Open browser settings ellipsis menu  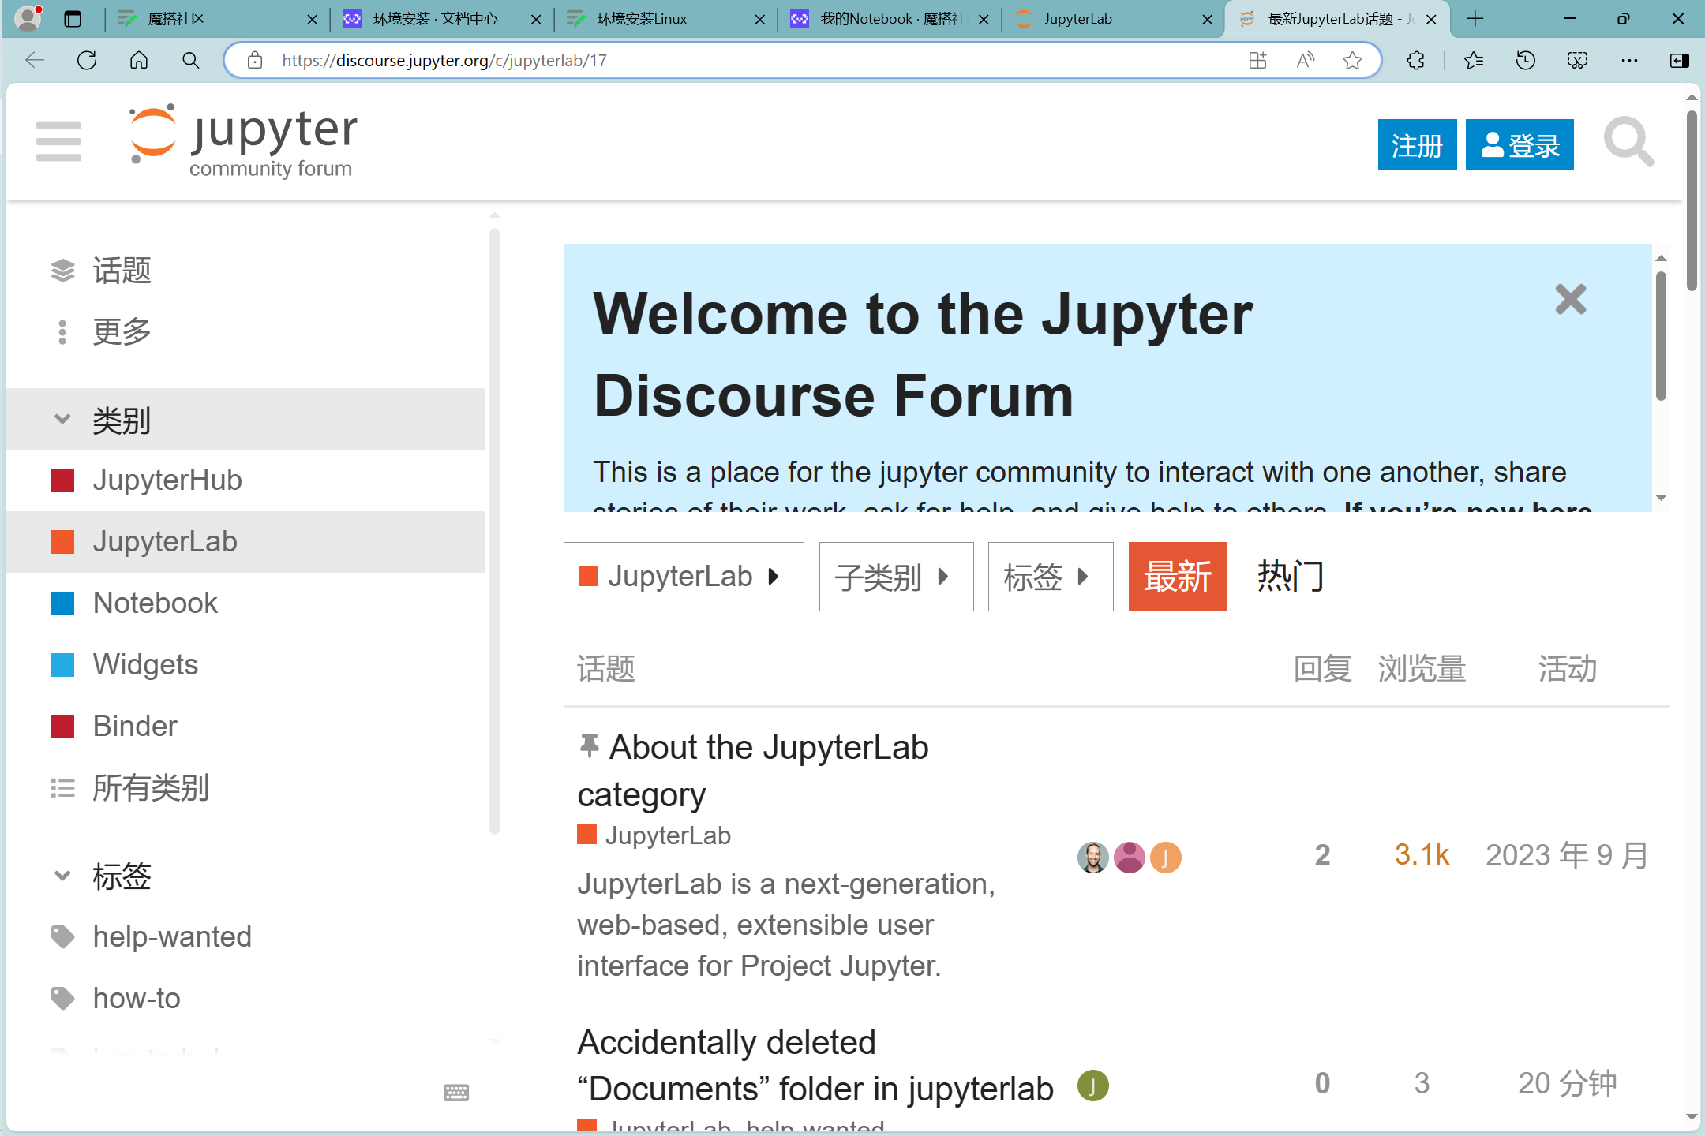[x=1629, y=61]
